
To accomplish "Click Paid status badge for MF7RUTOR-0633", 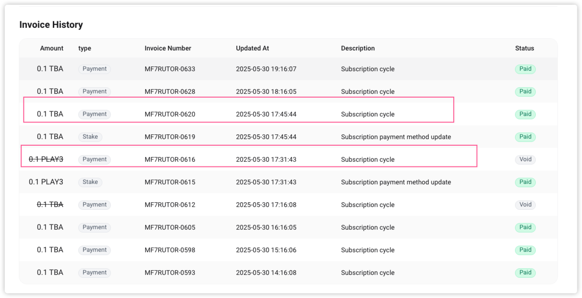I will tap(525, 69).
